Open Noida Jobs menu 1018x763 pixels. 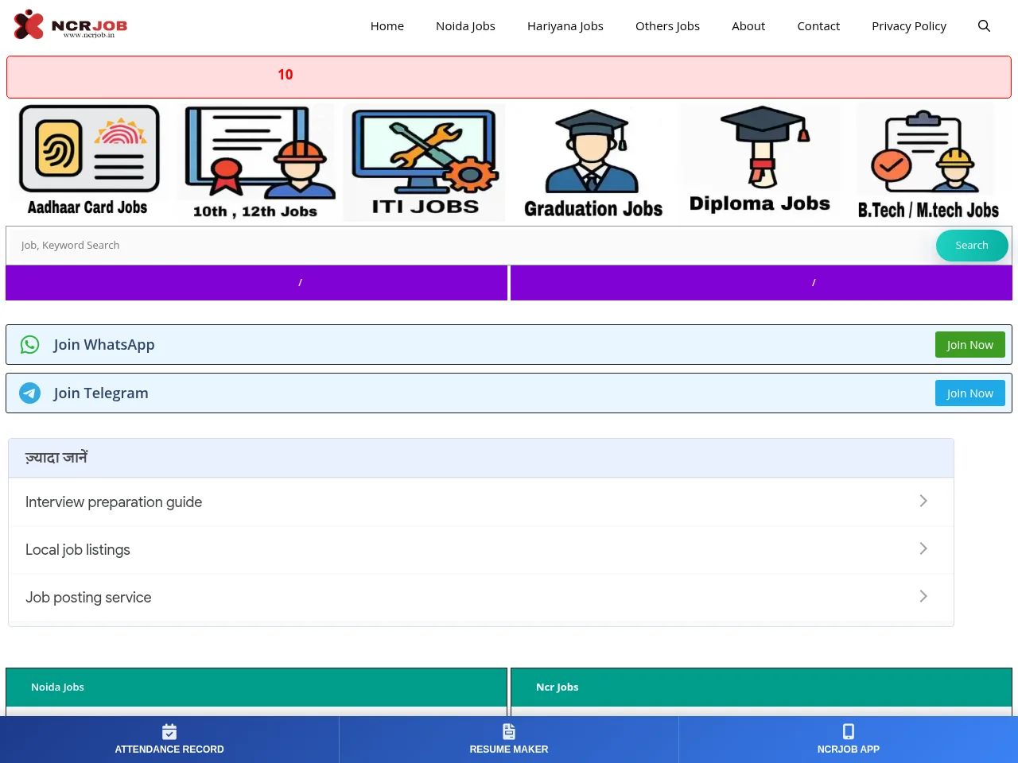click(465, 26)
